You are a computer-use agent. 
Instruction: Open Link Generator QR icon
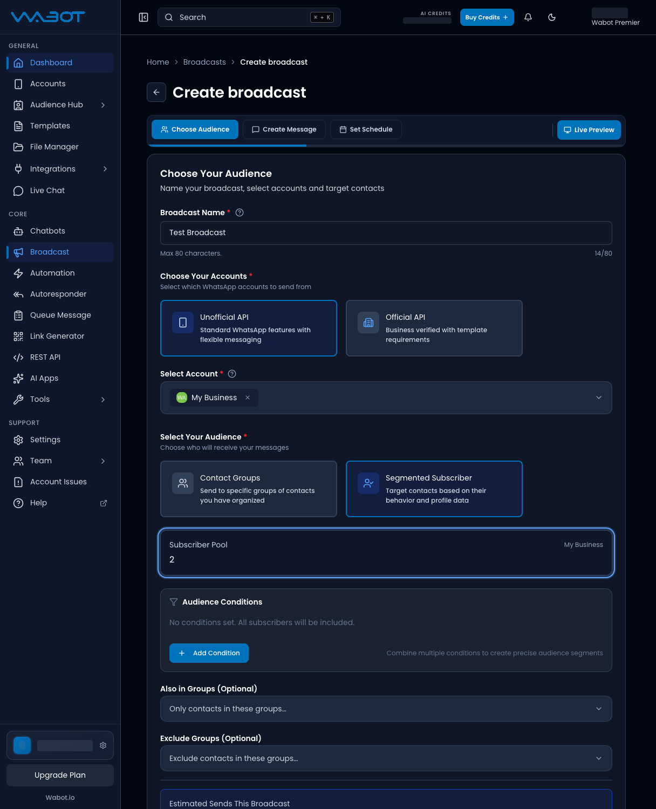pos(18,336)
